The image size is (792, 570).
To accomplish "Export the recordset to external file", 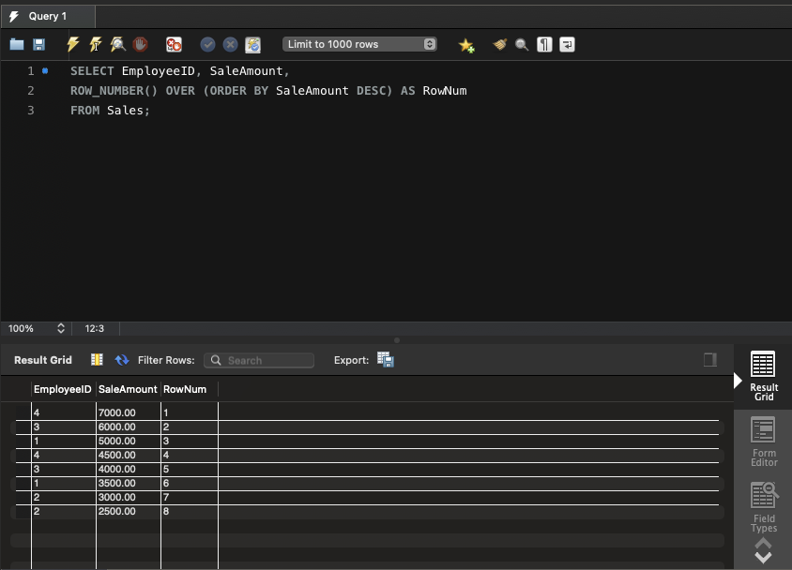I will coord(386,360).
